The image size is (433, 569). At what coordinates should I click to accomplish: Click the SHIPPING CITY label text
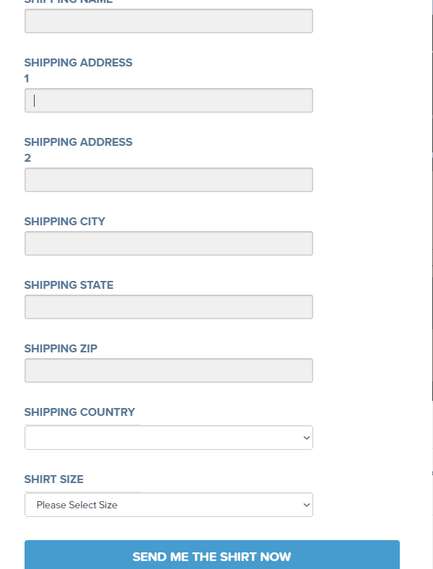[64, 222]
